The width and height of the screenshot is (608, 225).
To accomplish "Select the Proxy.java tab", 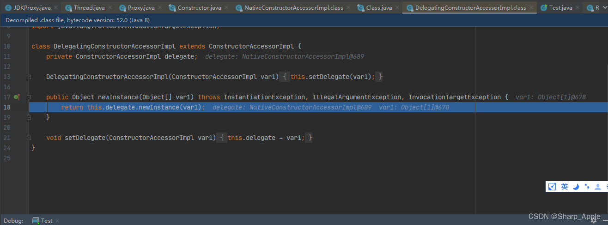I will (x=141, y=8).
